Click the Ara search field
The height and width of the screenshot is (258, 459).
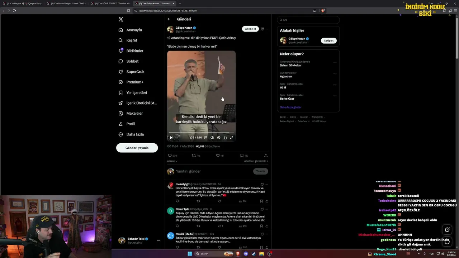tap(308, 20)
